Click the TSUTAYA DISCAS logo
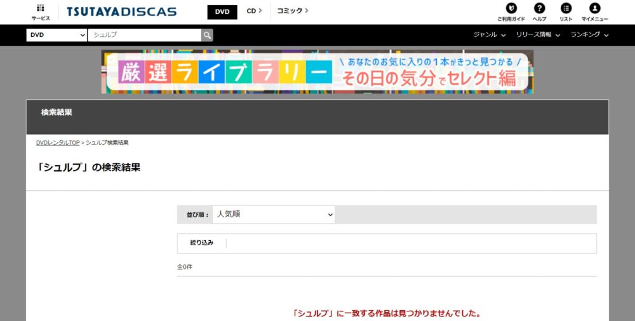Viewport: 635px width, 321px height. tap(121, 11)
